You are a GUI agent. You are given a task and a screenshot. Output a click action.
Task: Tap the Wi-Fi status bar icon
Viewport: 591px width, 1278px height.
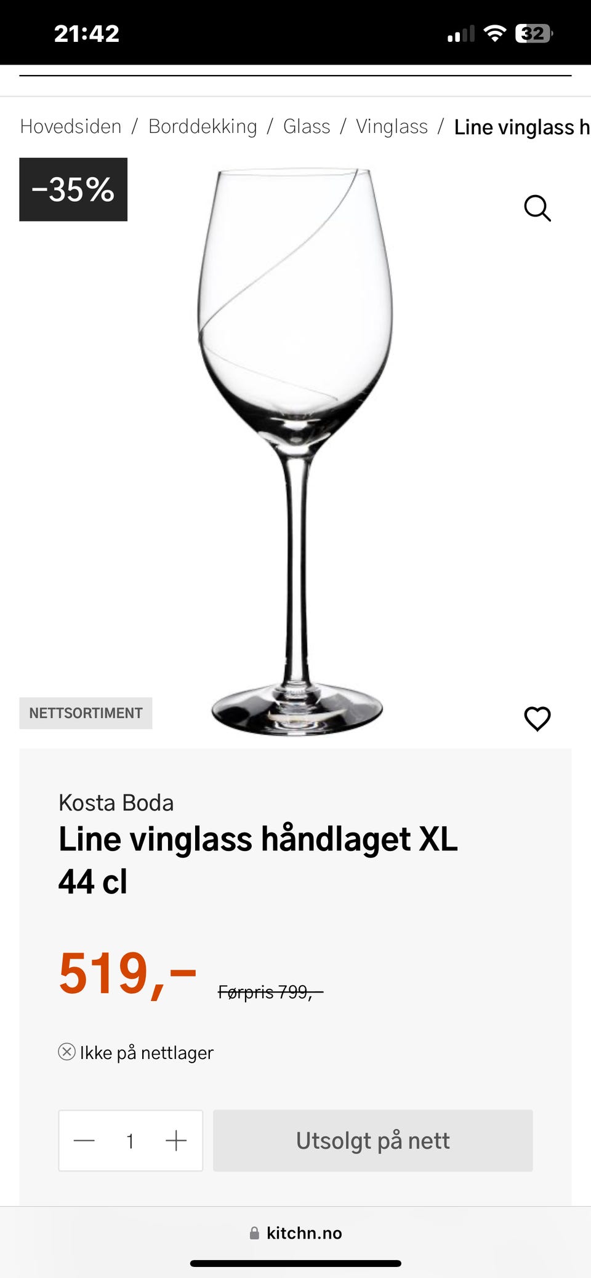pos(494,33)
